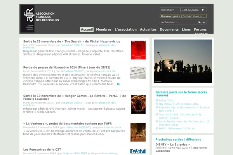Open the Forums menu
Image resolution: width=233 pixels, height=155 pixels.
click(x=200, y=29)
